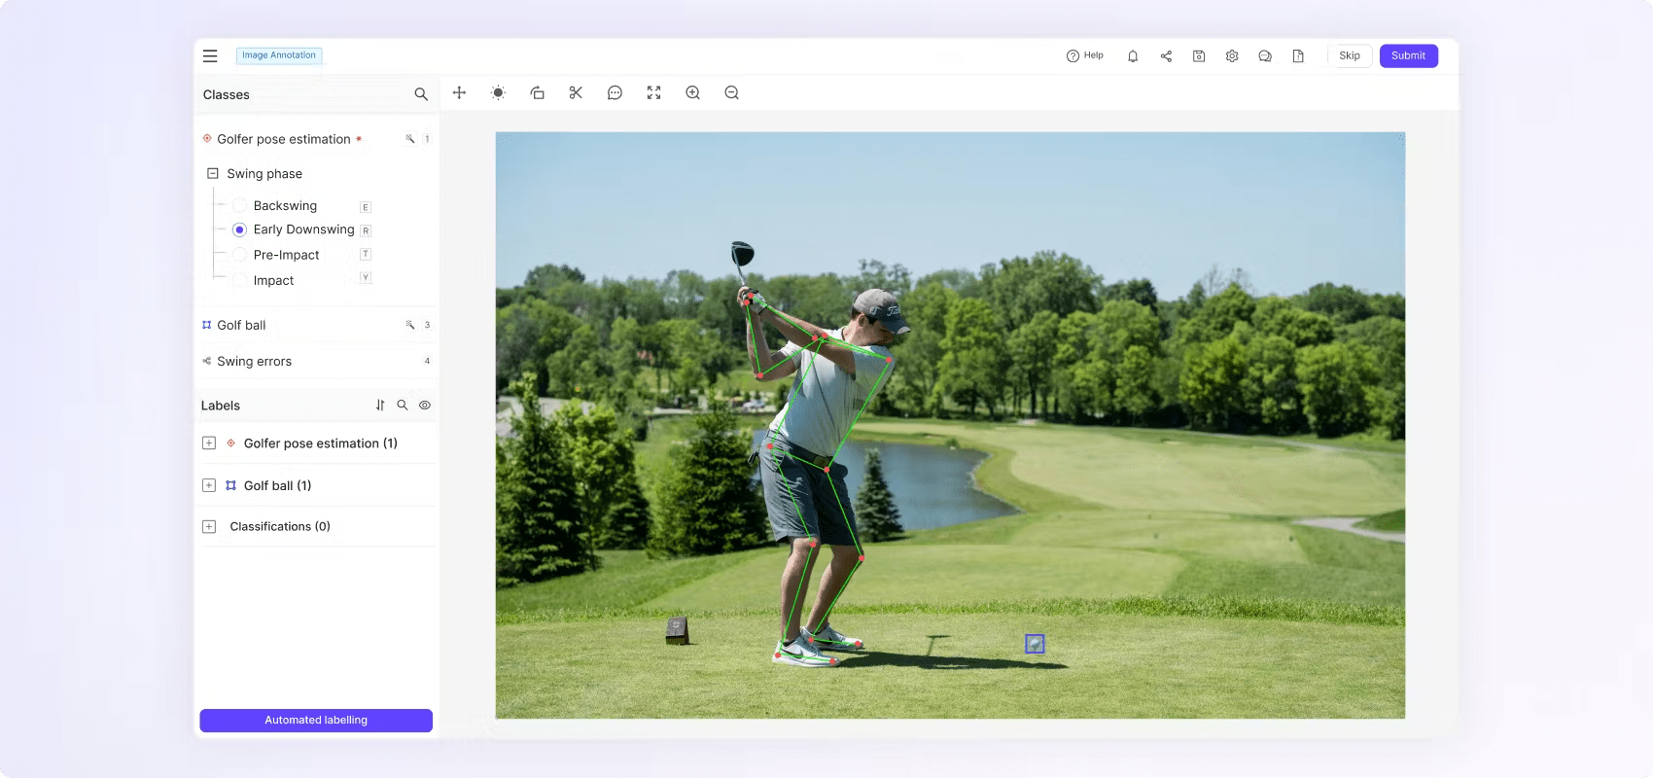Toggle fullscreen view
Image resolution: width=1653 pixels, height=778 pixels.
tap(653, 92)
